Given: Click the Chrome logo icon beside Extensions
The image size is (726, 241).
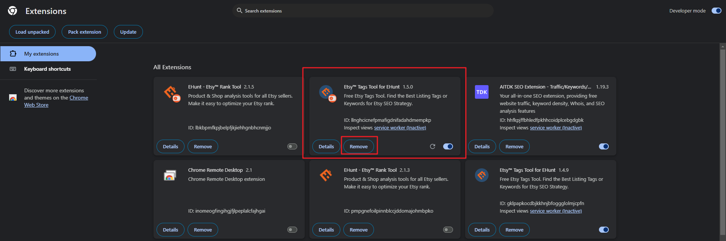Looking at the screenshot, I should [12, 11].
